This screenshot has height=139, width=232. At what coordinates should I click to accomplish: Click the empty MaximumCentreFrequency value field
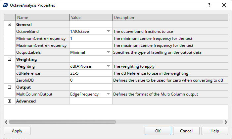click(x=91, y=45)
